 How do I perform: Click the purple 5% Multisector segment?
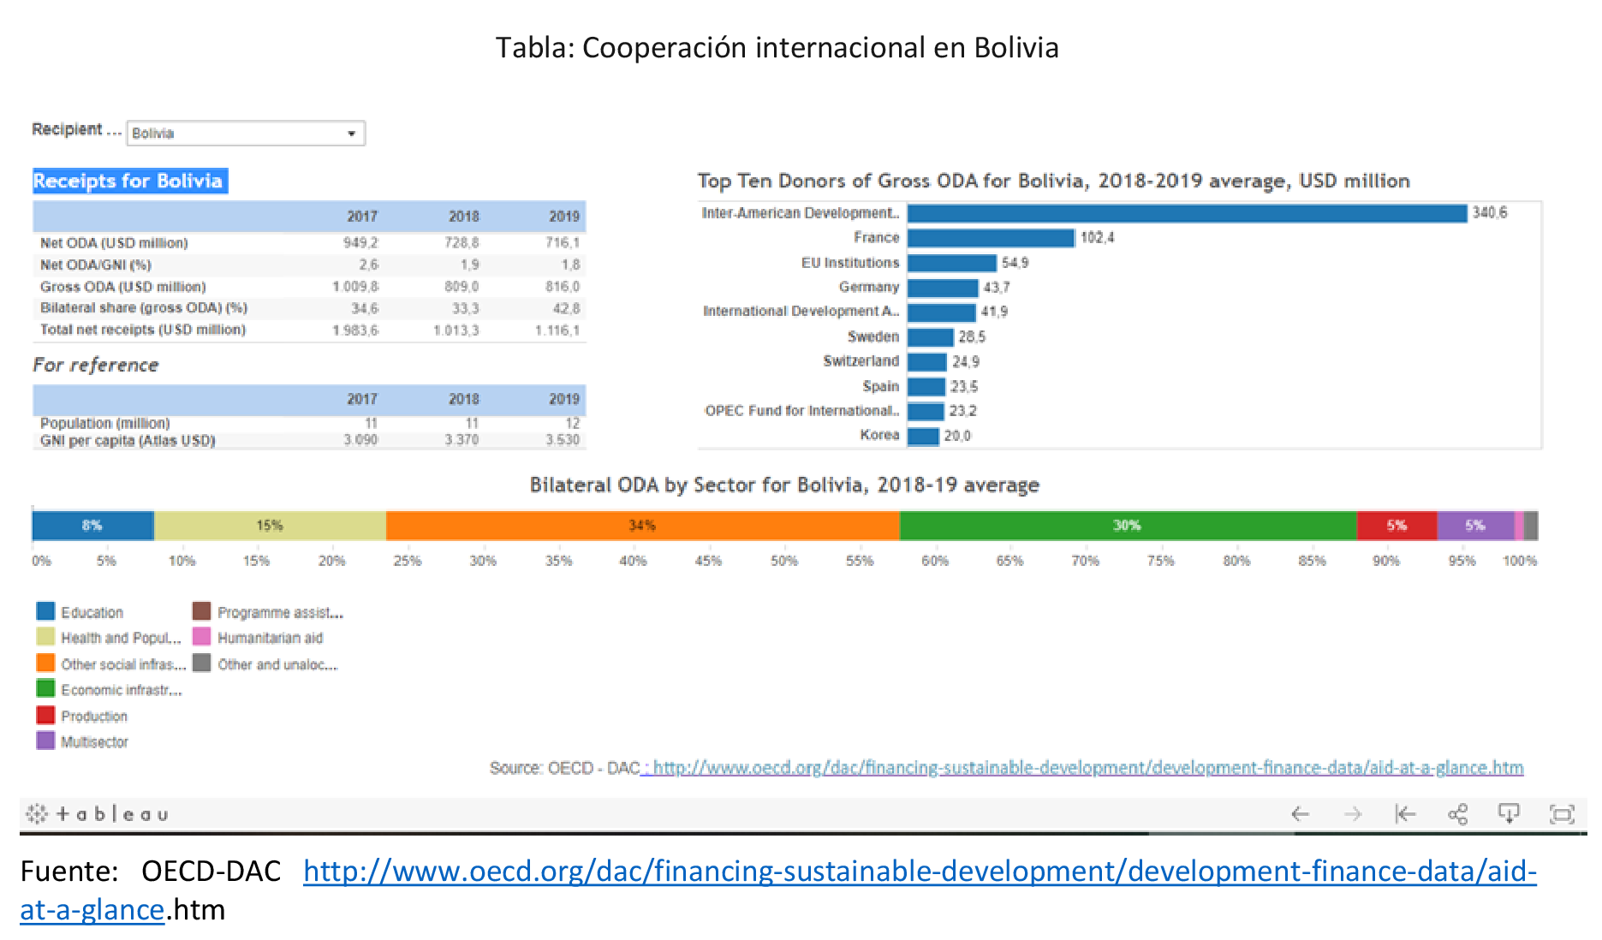[x=1475, y=526]
